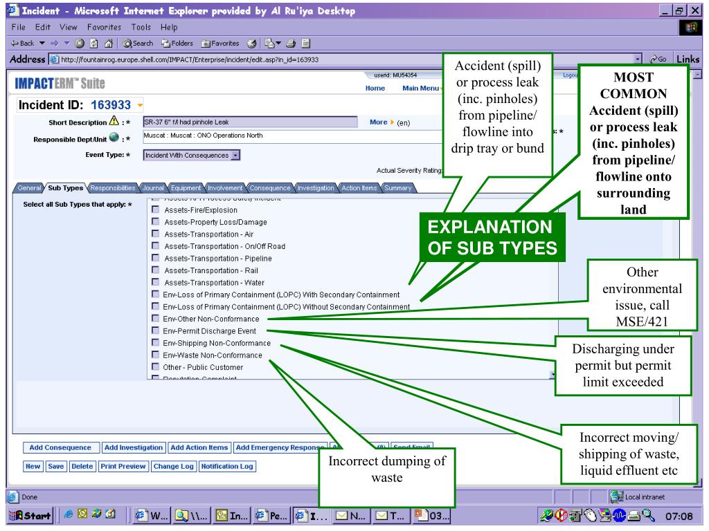Tick the Env-Permit Discharge Event checkbox
Screen dimensions: 709x531
156,330
